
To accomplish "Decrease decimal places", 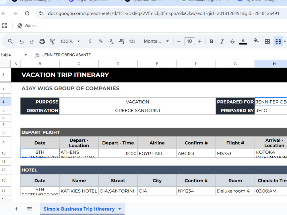I will click(111, 41).
